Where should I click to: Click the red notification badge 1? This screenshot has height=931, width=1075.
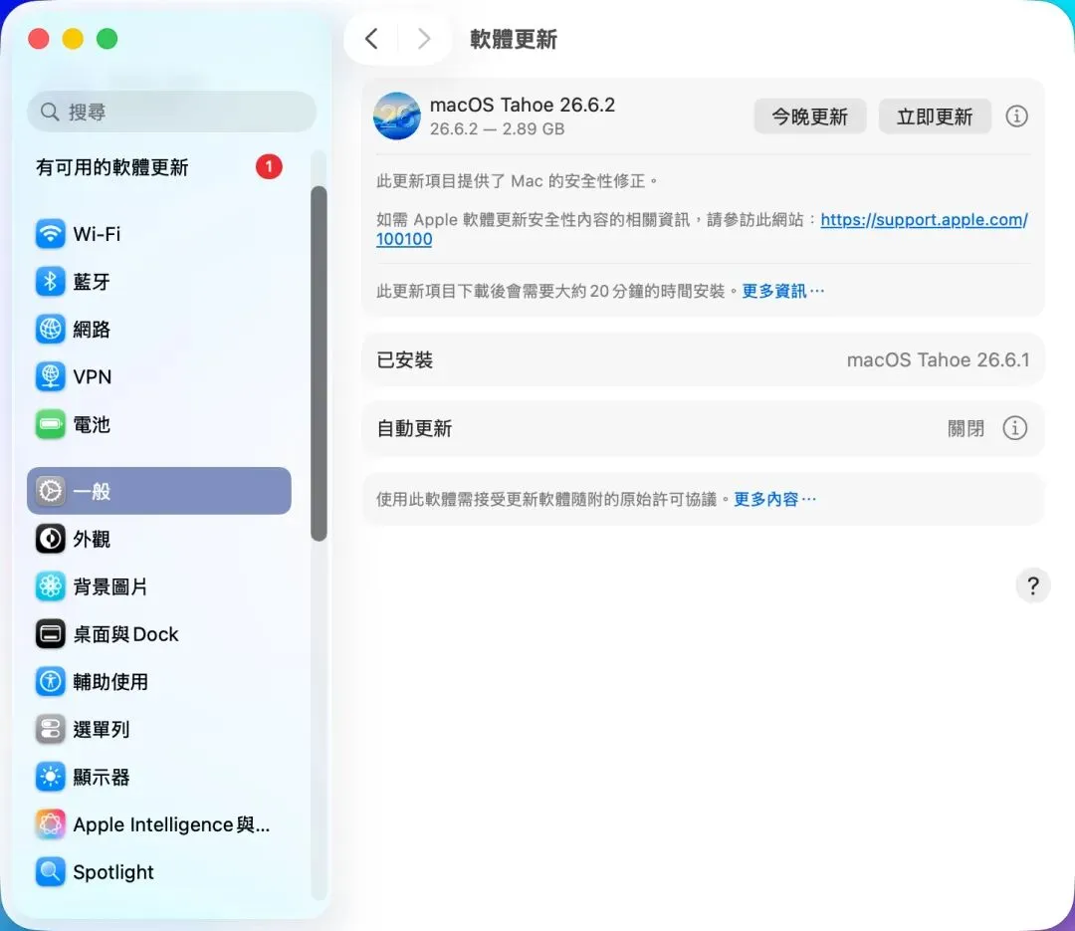[269, 166]
